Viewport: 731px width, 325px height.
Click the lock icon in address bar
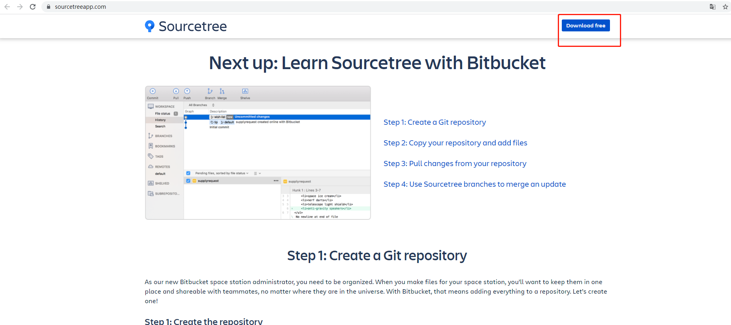click(49, 7)
